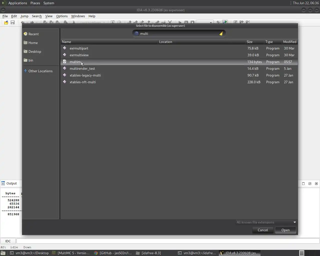
Task: Switch to vm3@vm3:~/idafree terminal taskbar window
Action: click(197, 253)
